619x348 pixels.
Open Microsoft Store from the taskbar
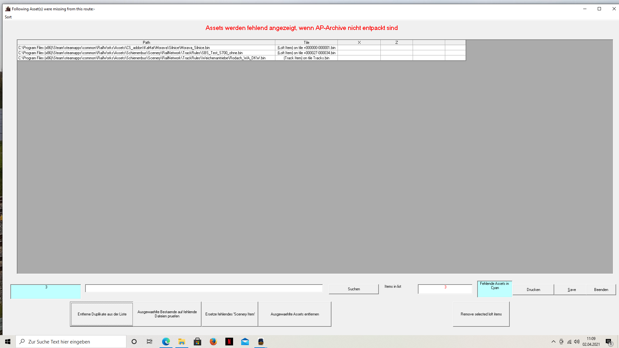click(x=198, y=342)
